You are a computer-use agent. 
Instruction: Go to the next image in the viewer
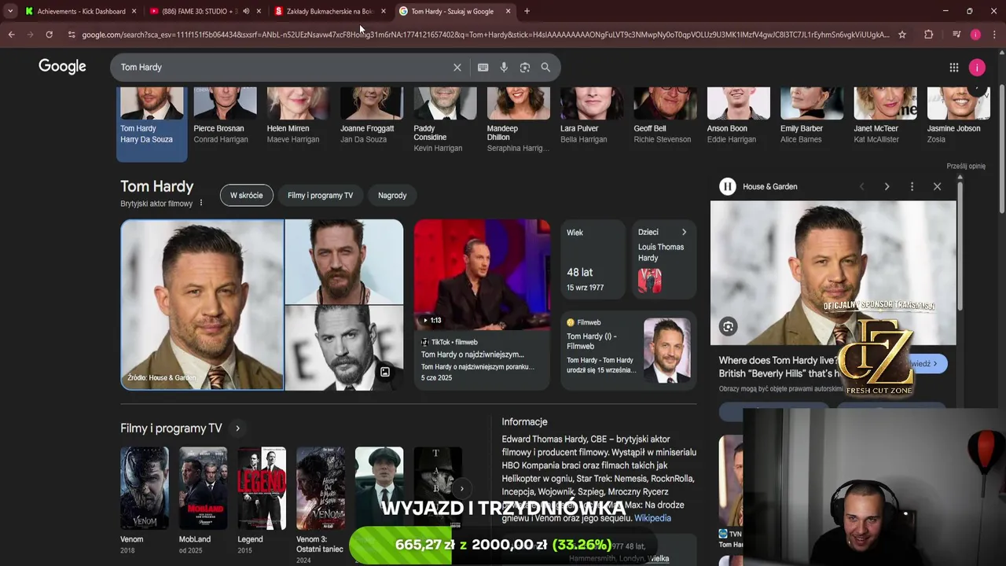pos(887,186)
